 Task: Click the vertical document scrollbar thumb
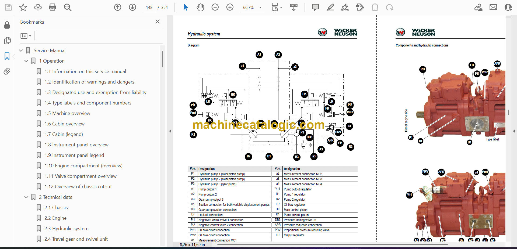tap(508, 112)
